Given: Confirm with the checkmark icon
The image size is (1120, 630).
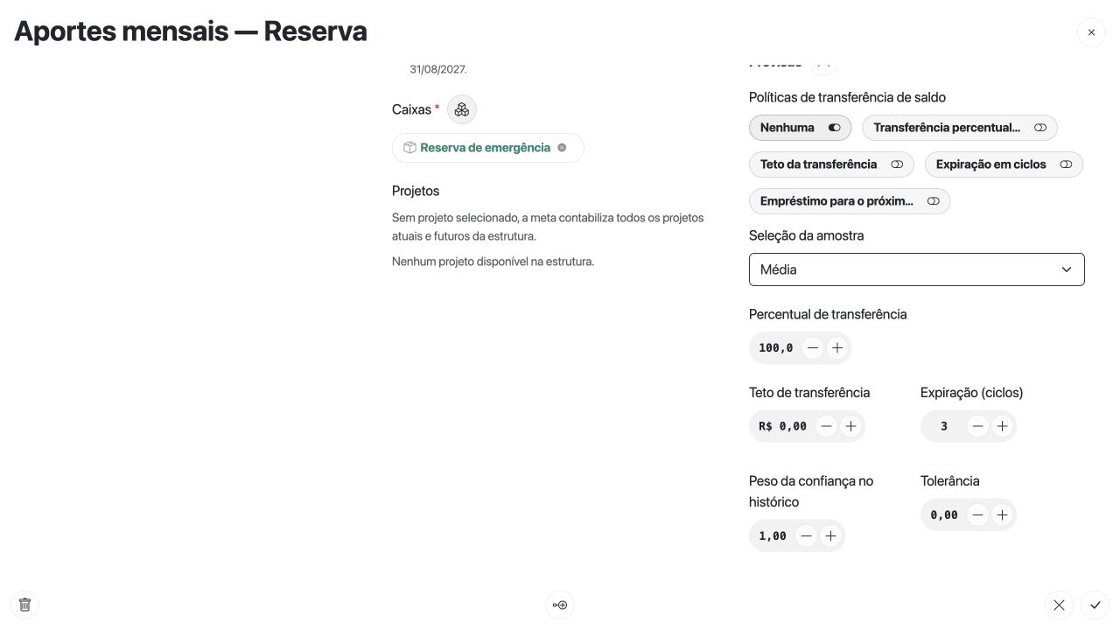Looking at the screenshot, I should [1095, 605].
